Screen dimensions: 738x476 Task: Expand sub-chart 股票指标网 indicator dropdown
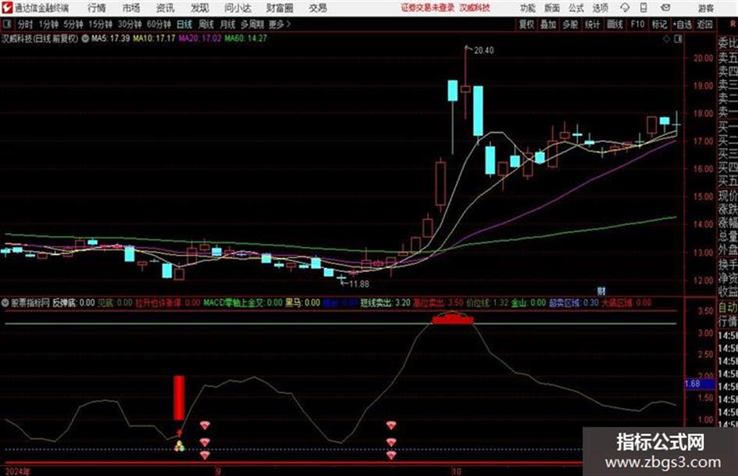pos(5,303)
